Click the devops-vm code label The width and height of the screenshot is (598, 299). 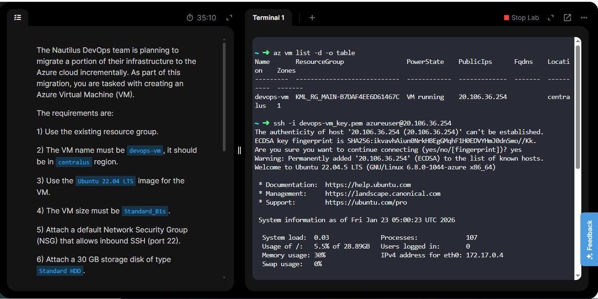tap(145, 150)
